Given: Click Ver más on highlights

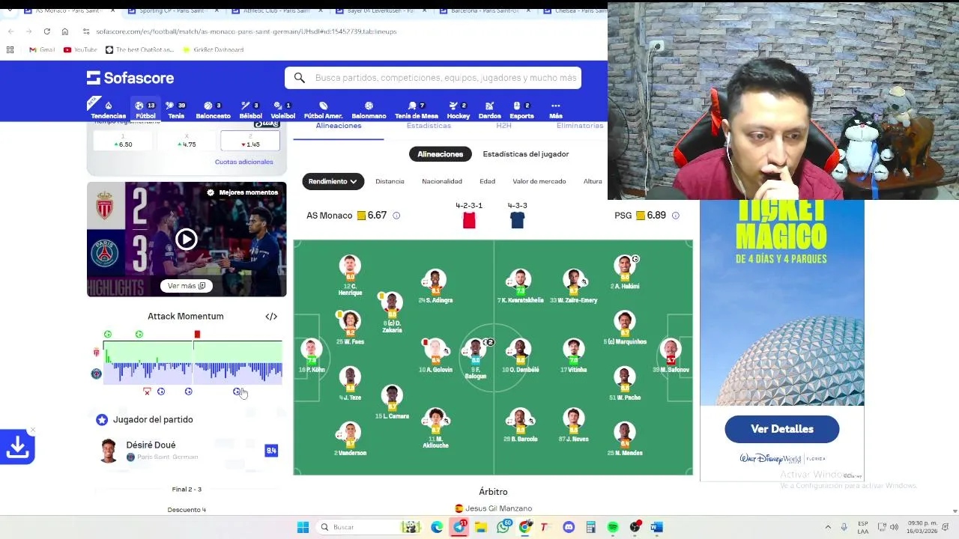Looking at the screenshot, I should click(186, 286).
